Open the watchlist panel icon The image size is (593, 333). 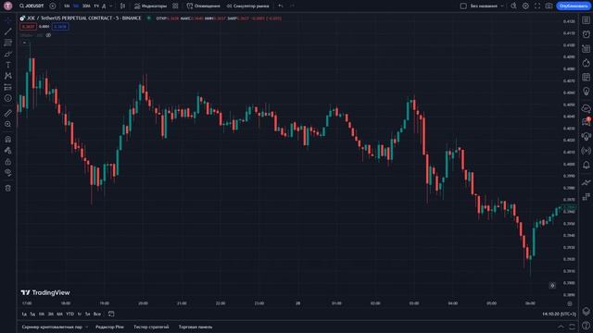[586, 20]
